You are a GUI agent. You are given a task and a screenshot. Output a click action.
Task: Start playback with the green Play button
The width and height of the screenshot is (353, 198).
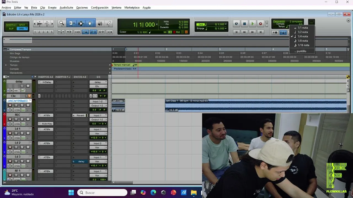pyautogui.click(x=252, y=24)
